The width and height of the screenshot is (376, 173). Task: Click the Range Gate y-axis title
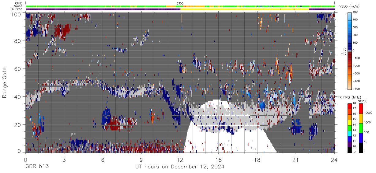(5, 82)
